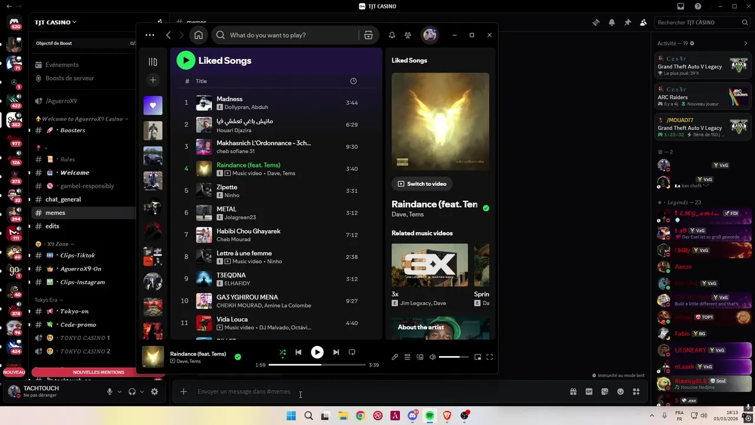Screen dimensions: 755x425
Task: Open the Spotify Home page
Action: tap(198, 35)
